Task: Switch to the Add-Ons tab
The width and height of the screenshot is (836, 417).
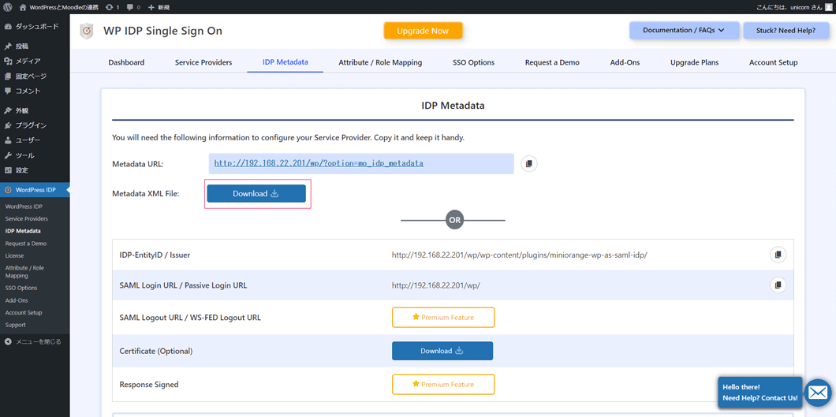Action: (x=625, y=62)
